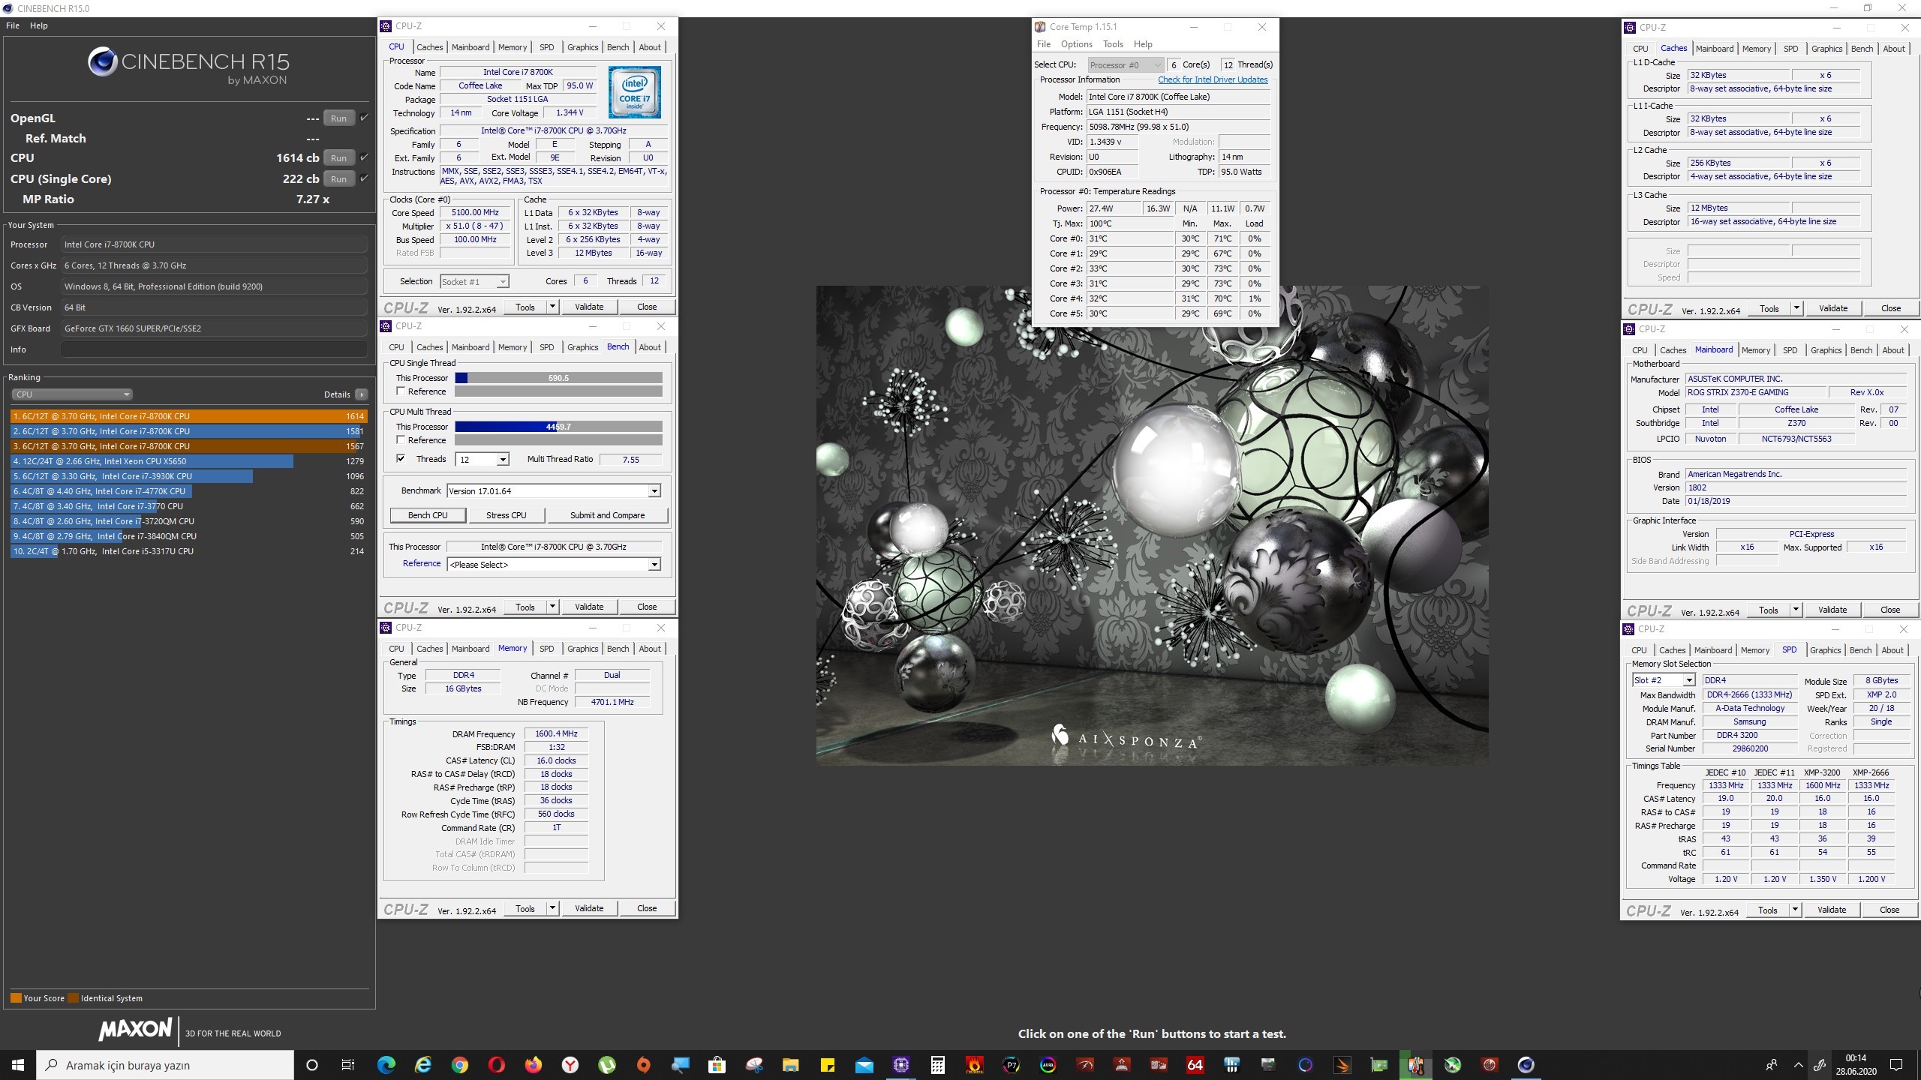Screen dimensions: 1921x1080
Task: Click the Stress CPU button
Action: [x=507, y=515]
